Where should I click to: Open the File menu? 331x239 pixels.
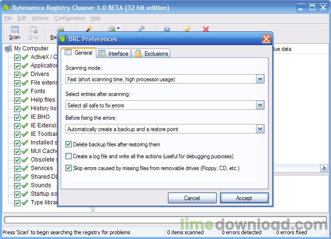tap(8, 19)
